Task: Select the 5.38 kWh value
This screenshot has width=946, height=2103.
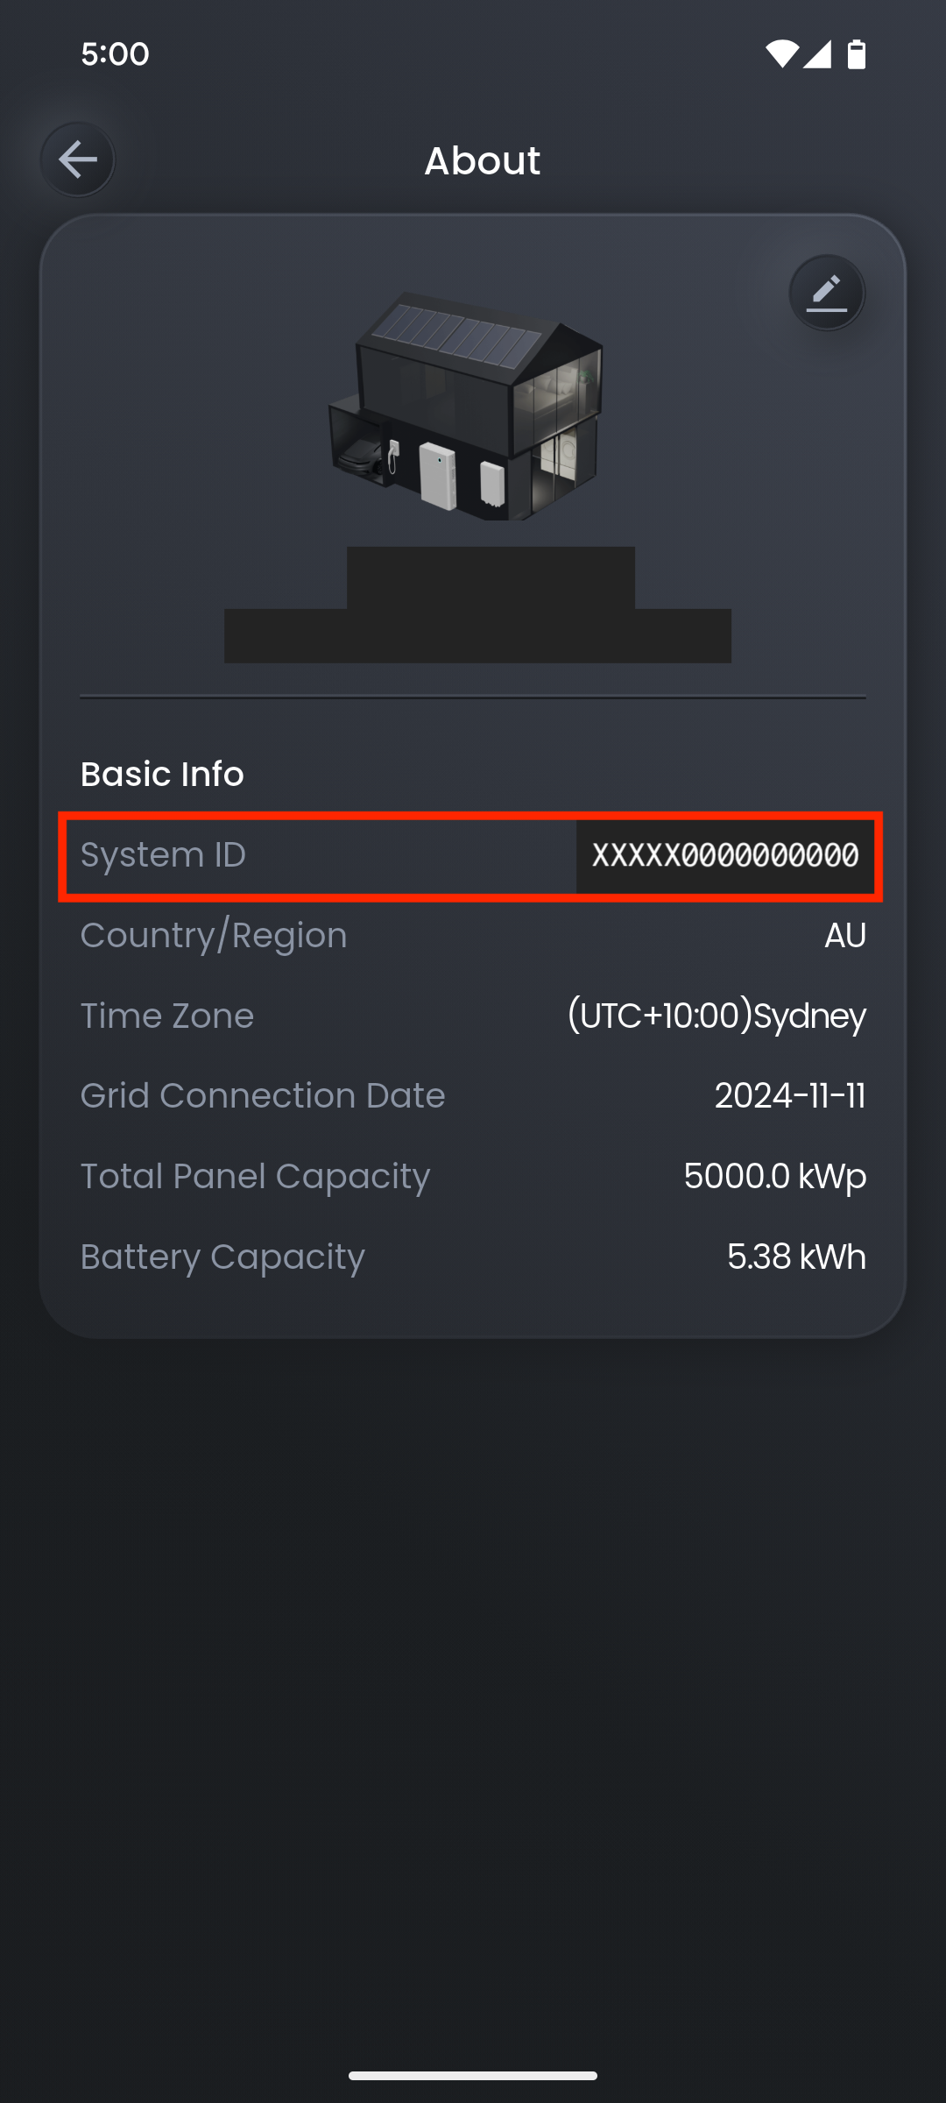Action: (x=796, y=1257)
